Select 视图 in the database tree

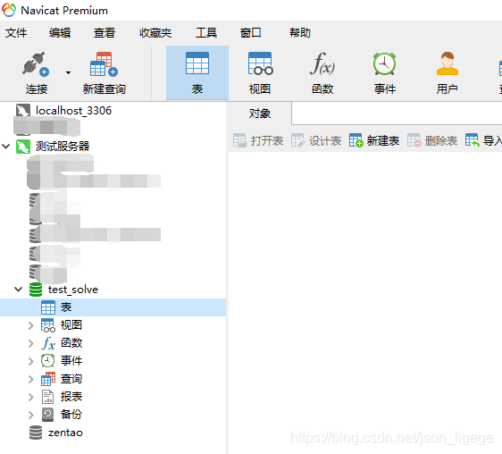click(x=71, y=325)
